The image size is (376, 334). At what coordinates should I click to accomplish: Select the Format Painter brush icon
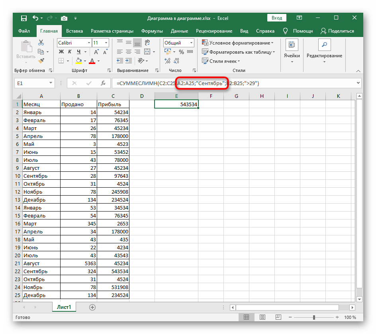click(x=41, y=61)
